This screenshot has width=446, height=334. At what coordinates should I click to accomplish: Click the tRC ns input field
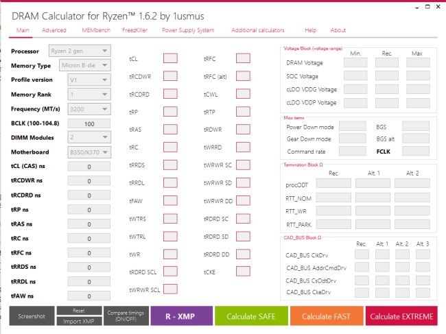point(89,239)
